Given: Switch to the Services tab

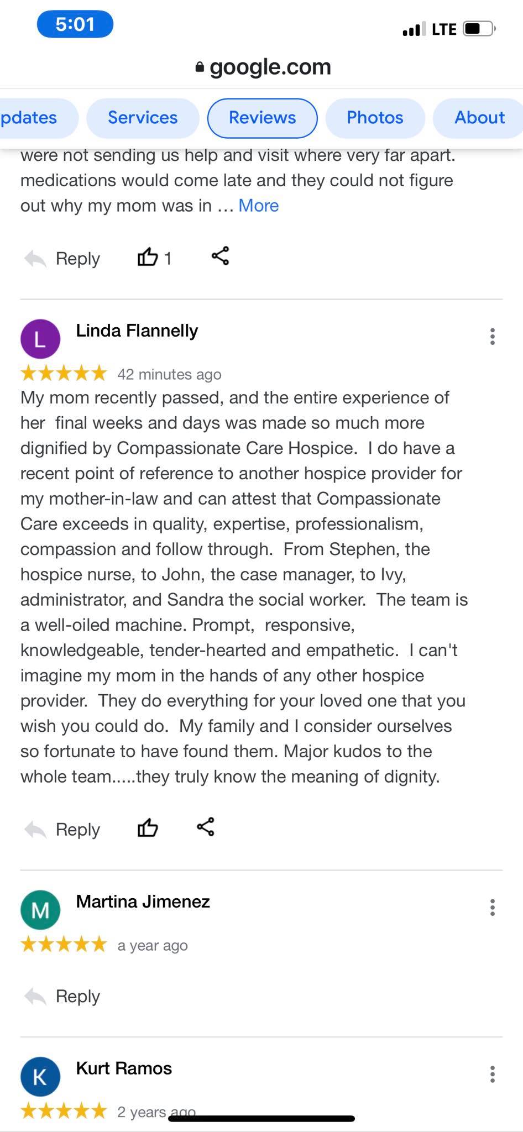Looking at the screenshot, I should pos(143,118).
